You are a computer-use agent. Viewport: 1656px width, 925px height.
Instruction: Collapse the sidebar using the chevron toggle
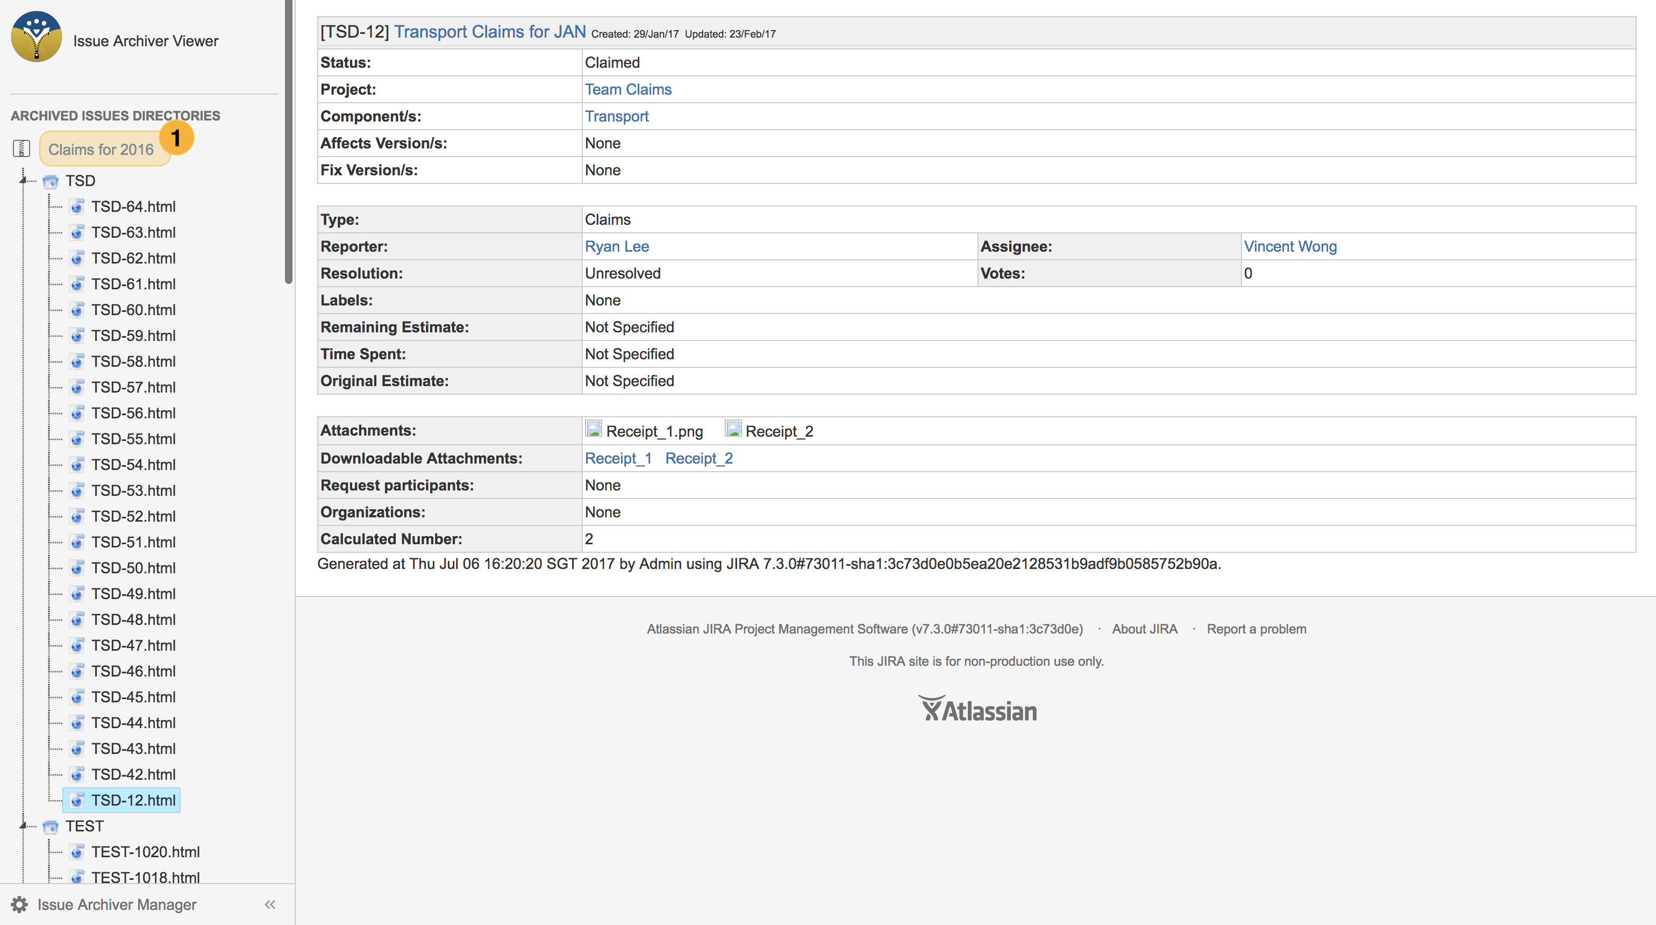[x=269, y=904]
